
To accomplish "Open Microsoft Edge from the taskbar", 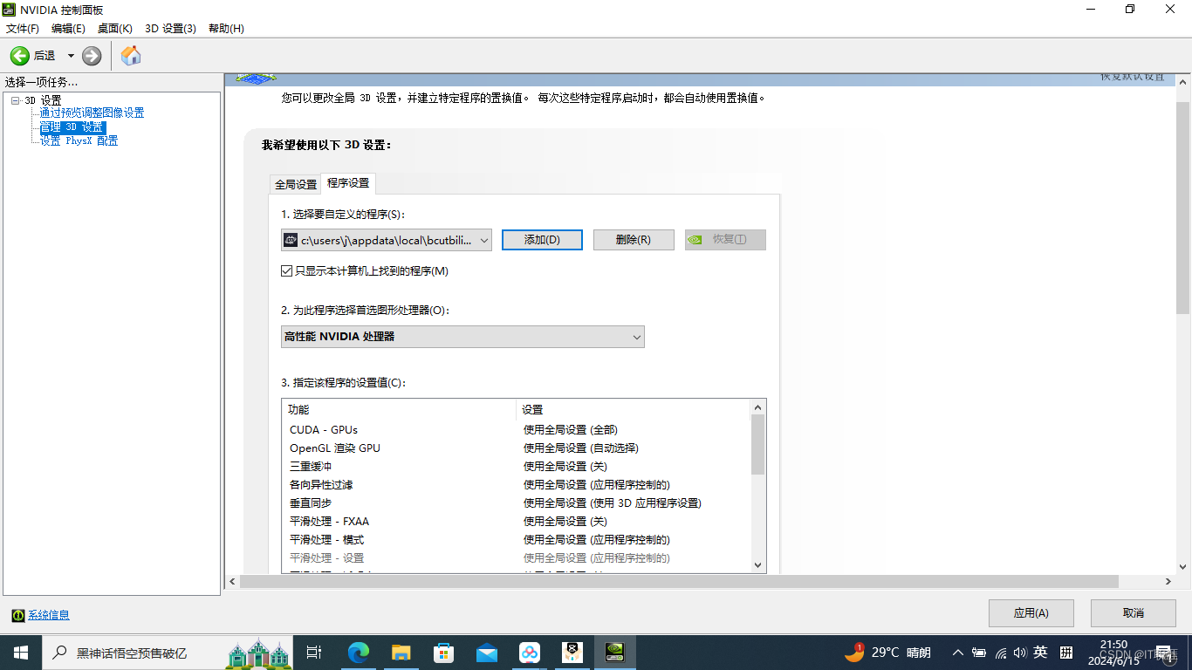I will pyautogui.click(x=358, y=653).
